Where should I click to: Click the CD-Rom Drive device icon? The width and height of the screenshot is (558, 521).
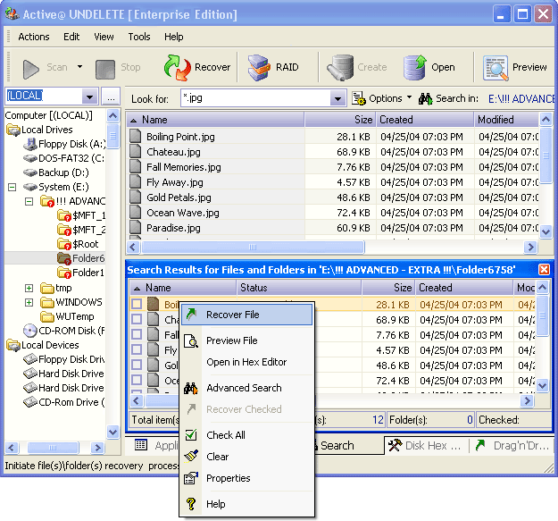30,402
